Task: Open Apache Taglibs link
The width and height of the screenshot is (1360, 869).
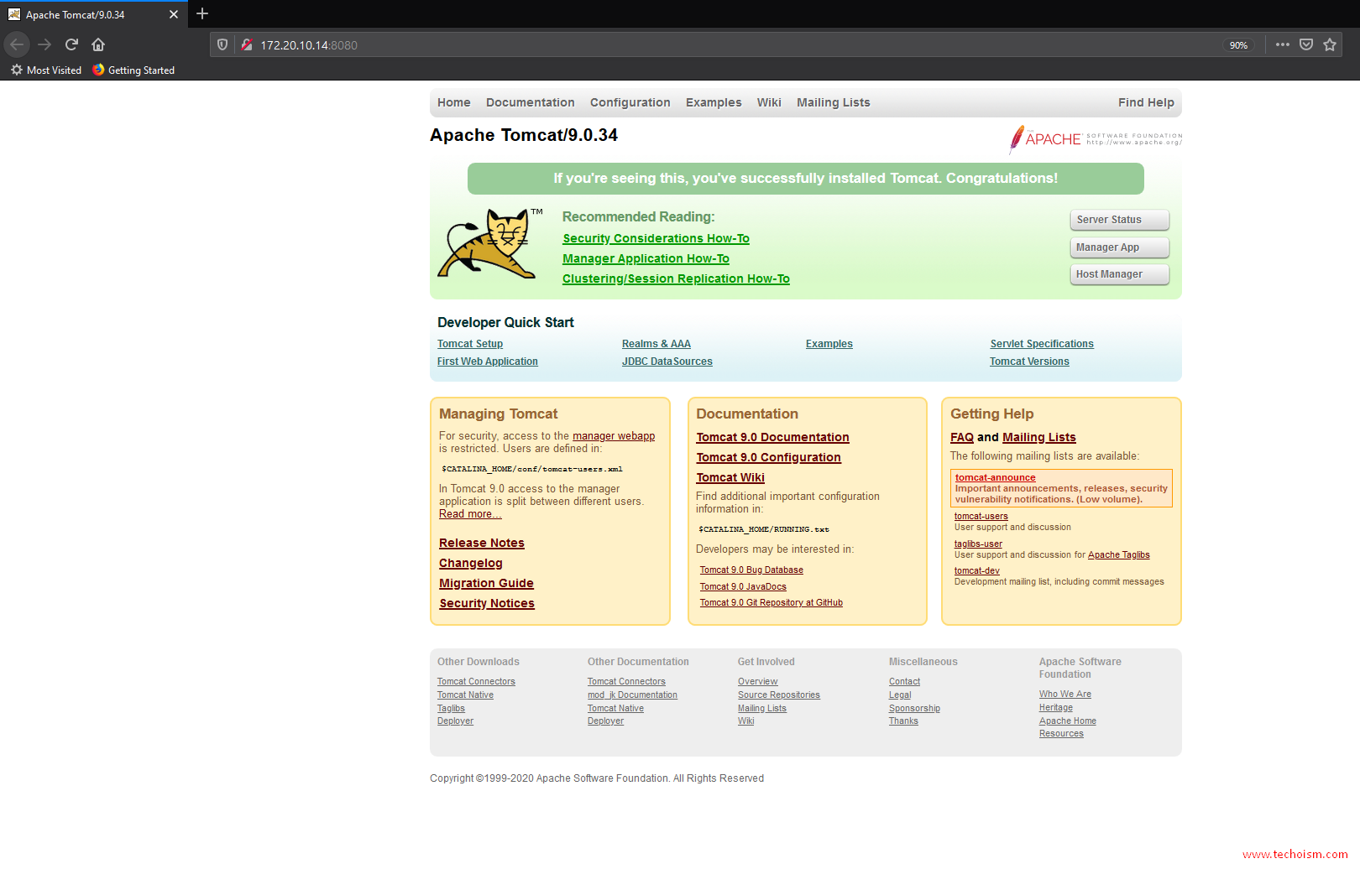Action: (1119, 555)
